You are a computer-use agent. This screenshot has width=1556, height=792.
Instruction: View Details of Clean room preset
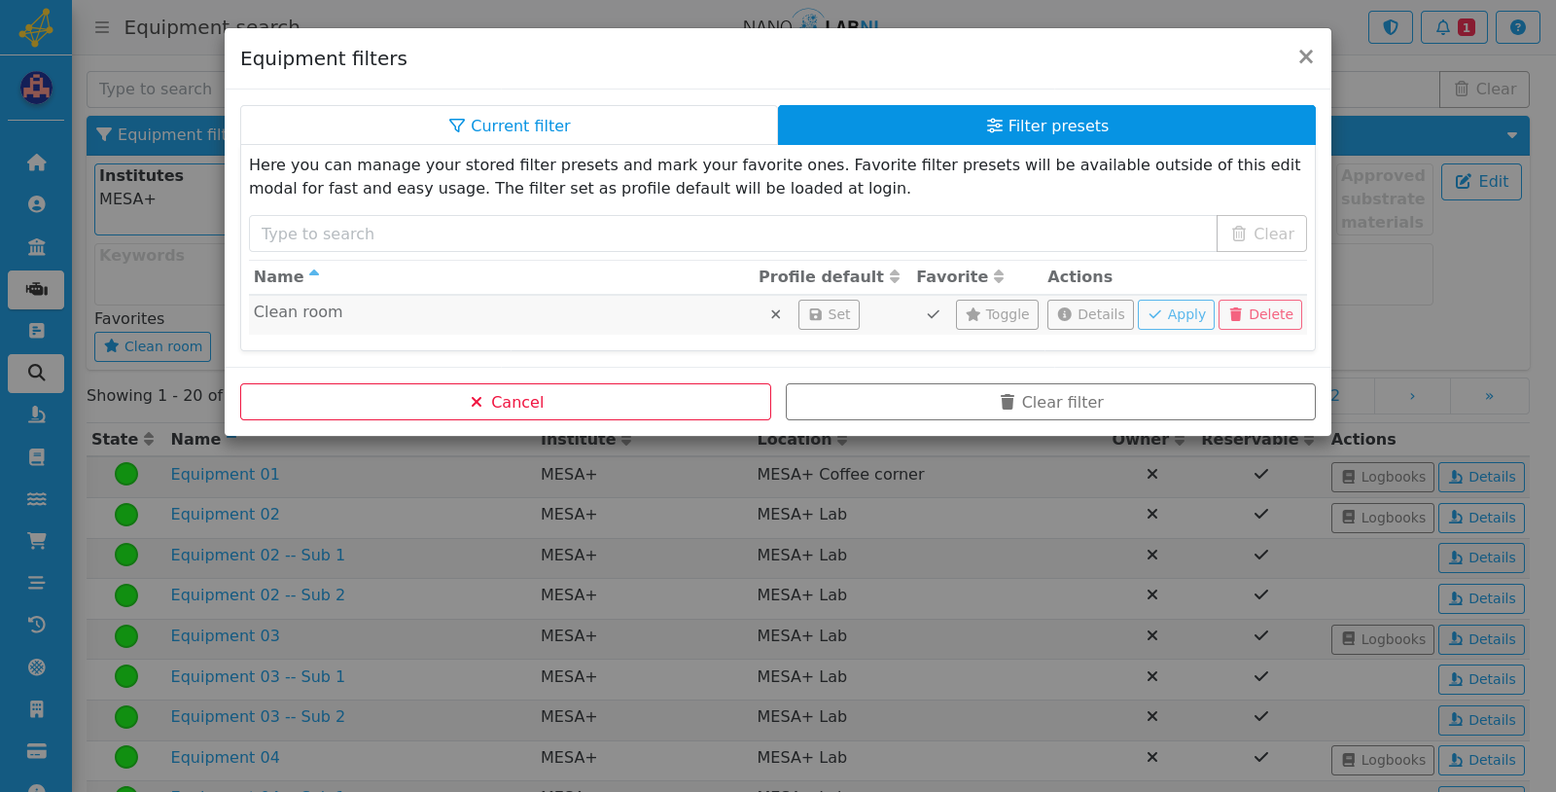[1090, 315]
